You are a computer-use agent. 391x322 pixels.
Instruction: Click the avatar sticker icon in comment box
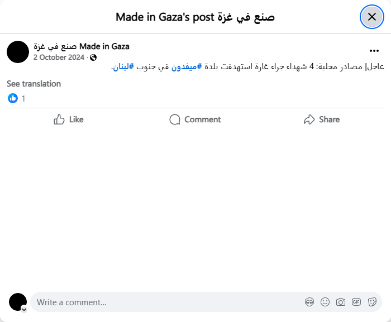[309, 302]
